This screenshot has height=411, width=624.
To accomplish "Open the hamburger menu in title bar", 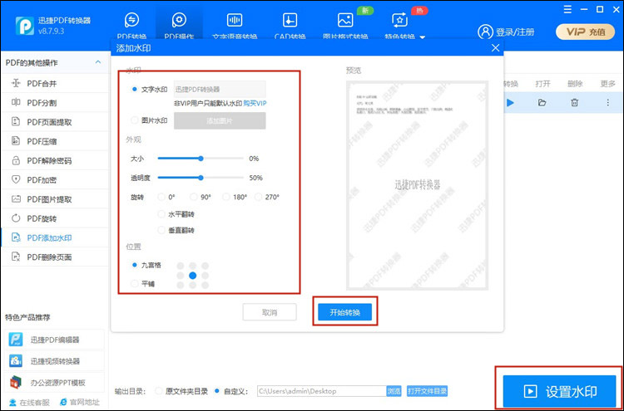I will [568, 9].
